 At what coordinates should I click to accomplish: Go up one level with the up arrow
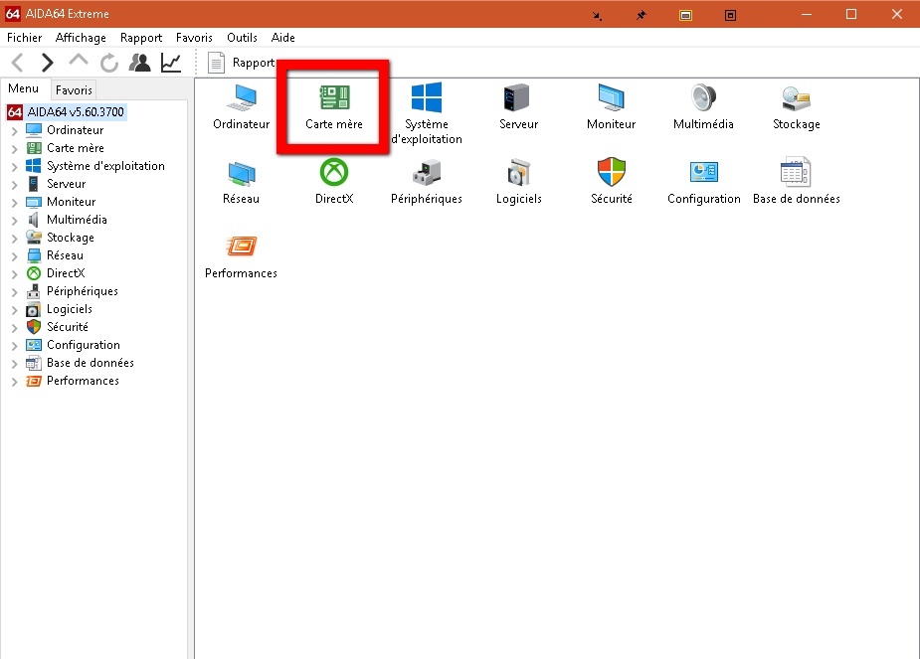pos(78,61)
